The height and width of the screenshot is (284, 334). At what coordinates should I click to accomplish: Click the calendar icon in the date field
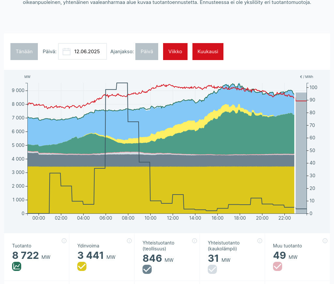click(67, 52)
